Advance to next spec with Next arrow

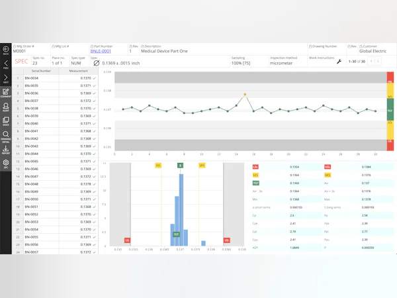pos(5,79)
